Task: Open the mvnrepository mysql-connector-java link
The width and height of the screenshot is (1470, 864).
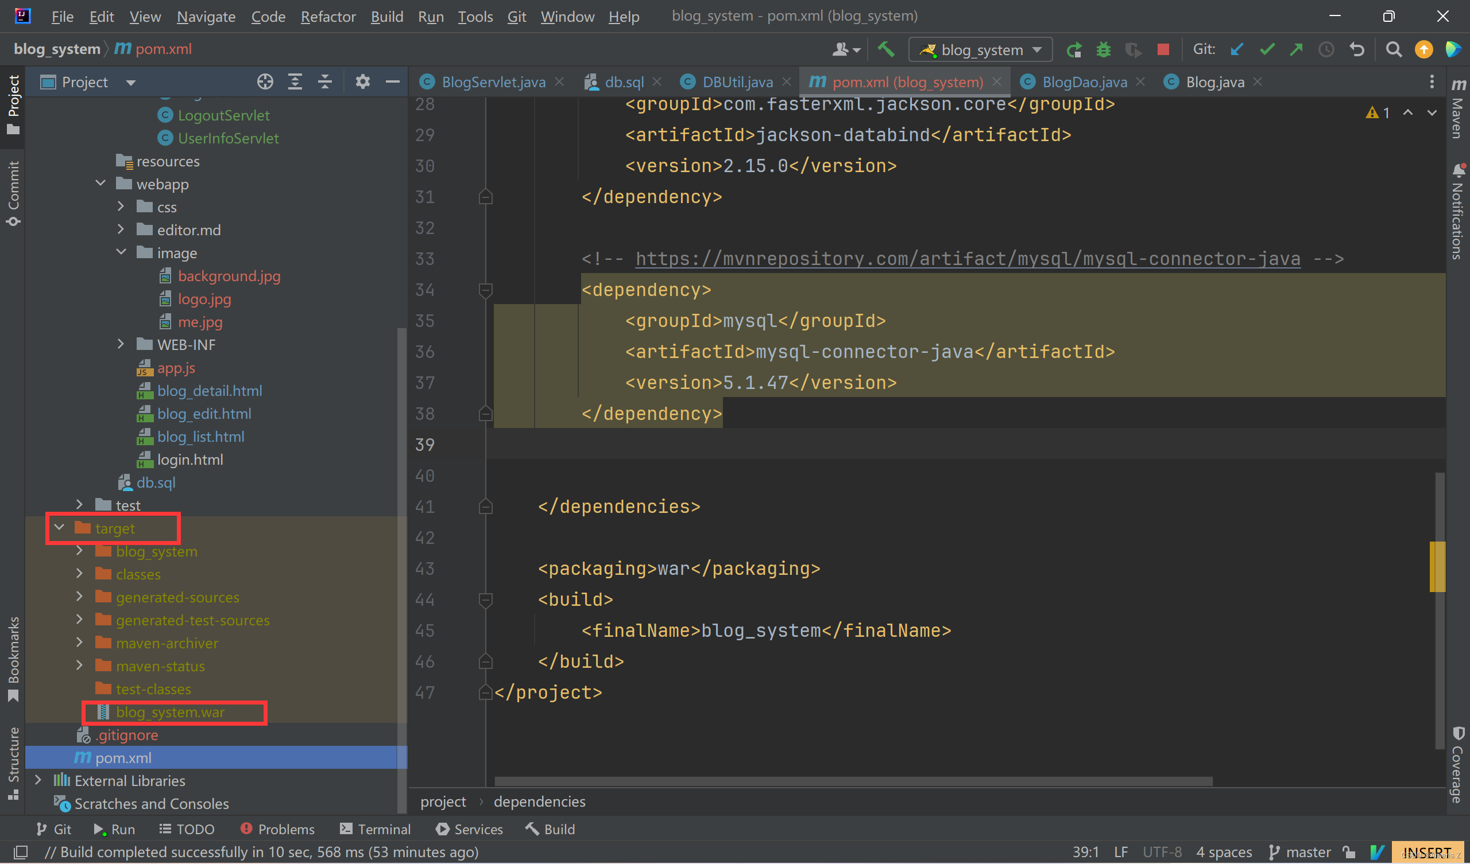Action: [967, 258]
